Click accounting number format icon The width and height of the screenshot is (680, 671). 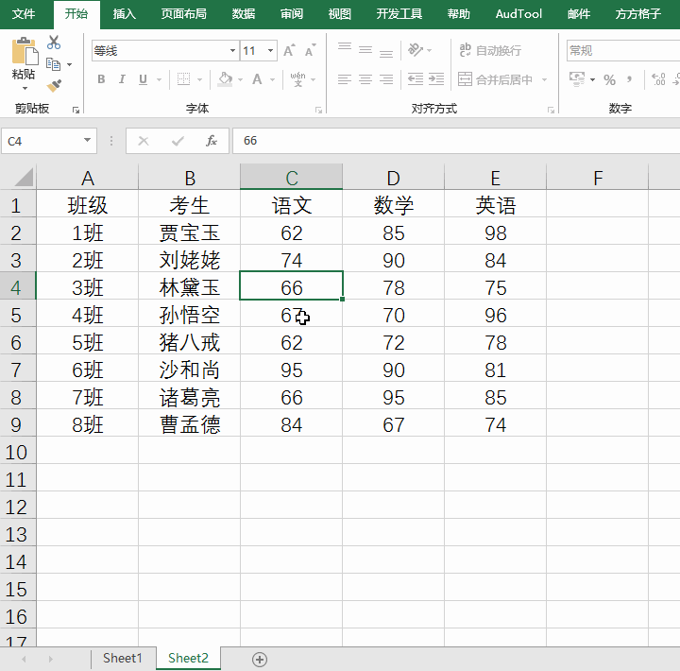point(577,79)
